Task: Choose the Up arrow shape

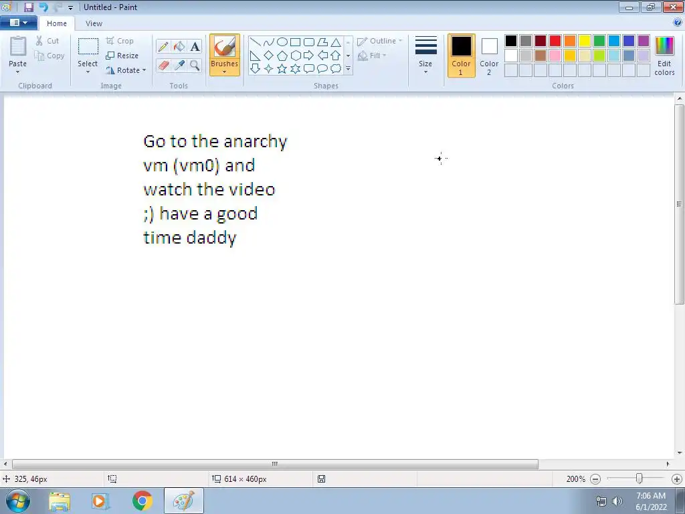Action: pos(336,56)
